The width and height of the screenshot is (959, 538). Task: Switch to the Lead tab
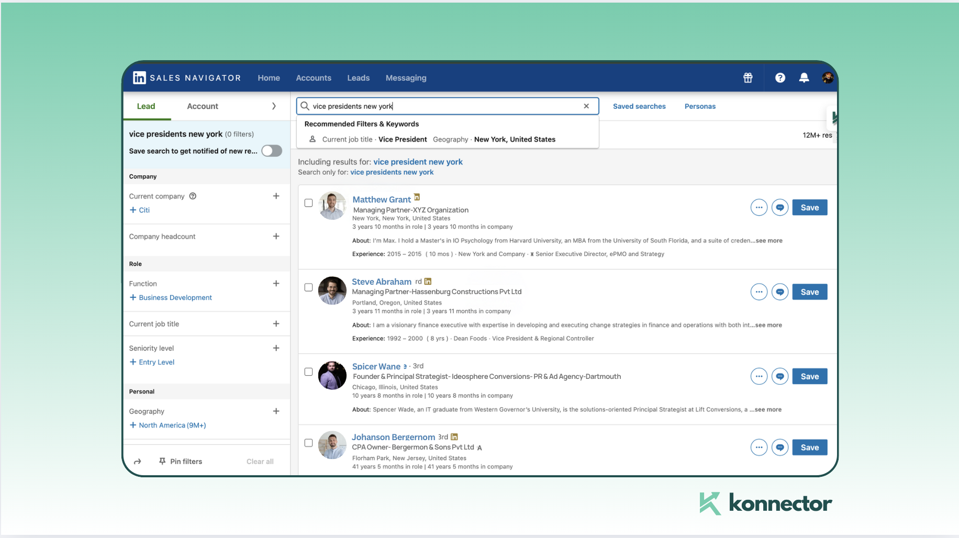pos(146,106)
